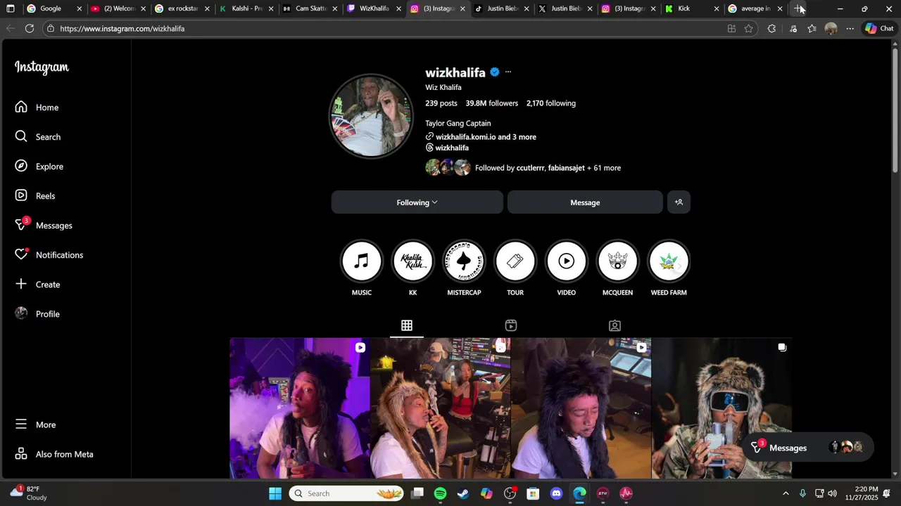Screen dimensions: 901x506
Task: Click the Taylor Gang Captain bio text
Action: point(458,124)
